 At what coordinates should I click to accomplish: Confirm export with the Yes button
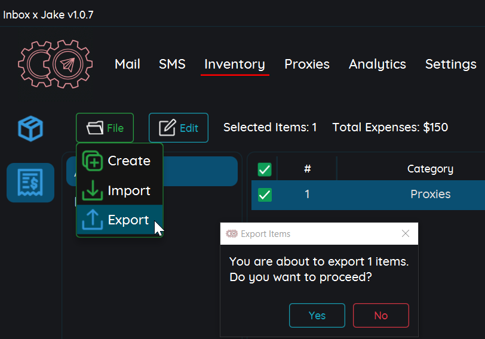tap(317, 315)
